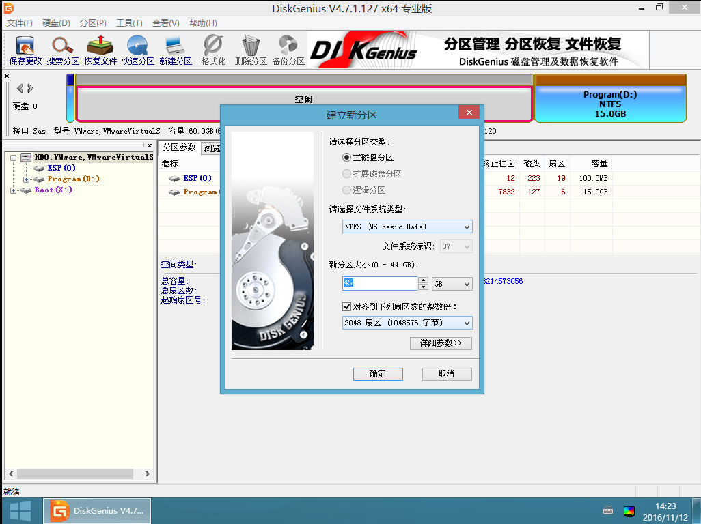The image size is (701, 524).
Task: Switch to 分区参数 tab
Action: [179, 147]
